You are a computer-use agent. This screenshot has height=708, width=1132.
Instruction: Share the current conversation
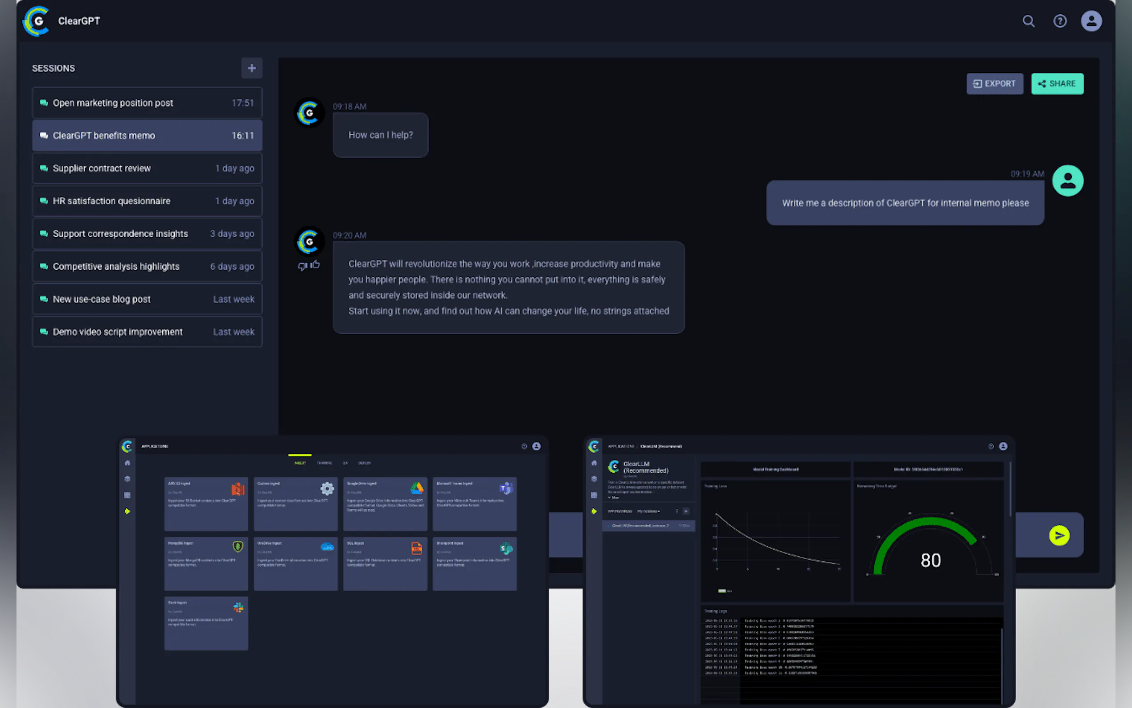[1057, 84]
